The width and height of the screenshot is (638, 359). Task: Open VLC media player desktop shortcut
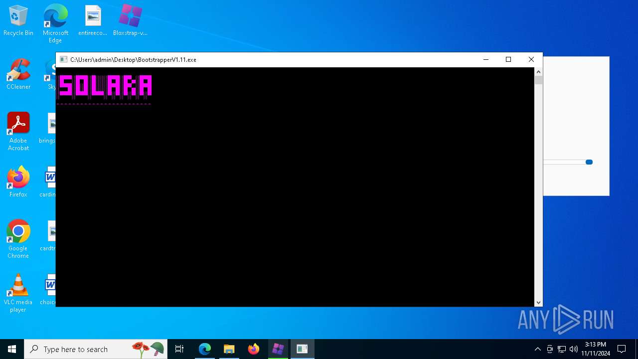[18, 293]
